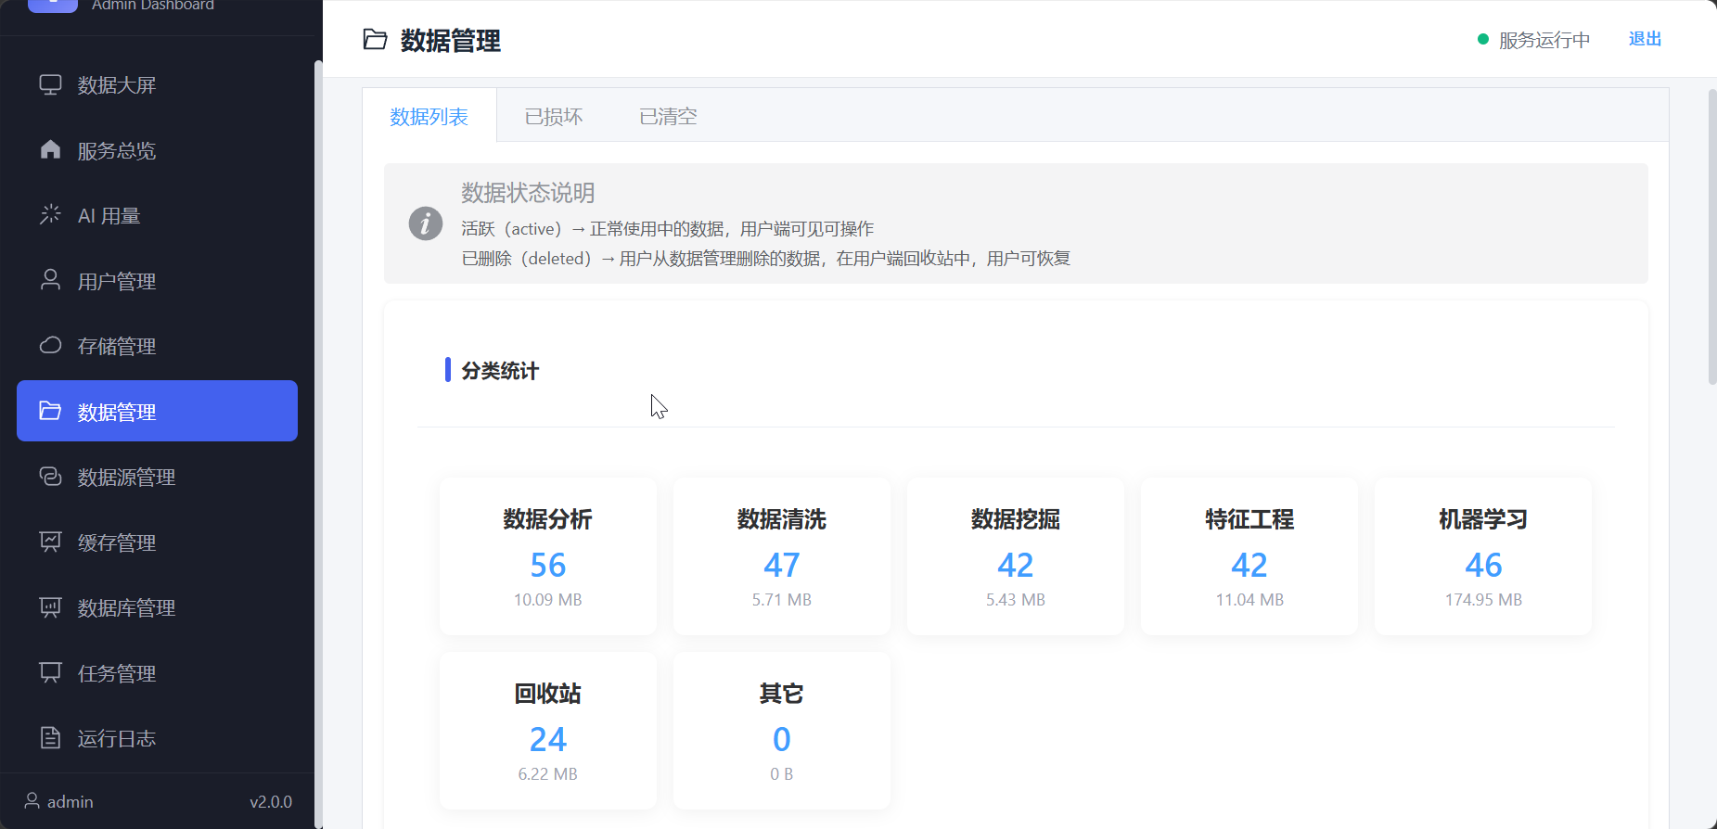Open 缓存管理 section

[x=157, y=542]
